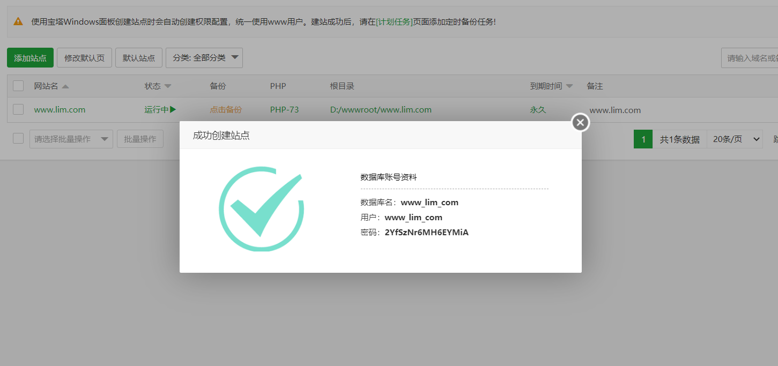Image resolution: width=778 pixels, height=366 pixels.
Task: Click the PHP-73 version link
Action: [284, 110]
